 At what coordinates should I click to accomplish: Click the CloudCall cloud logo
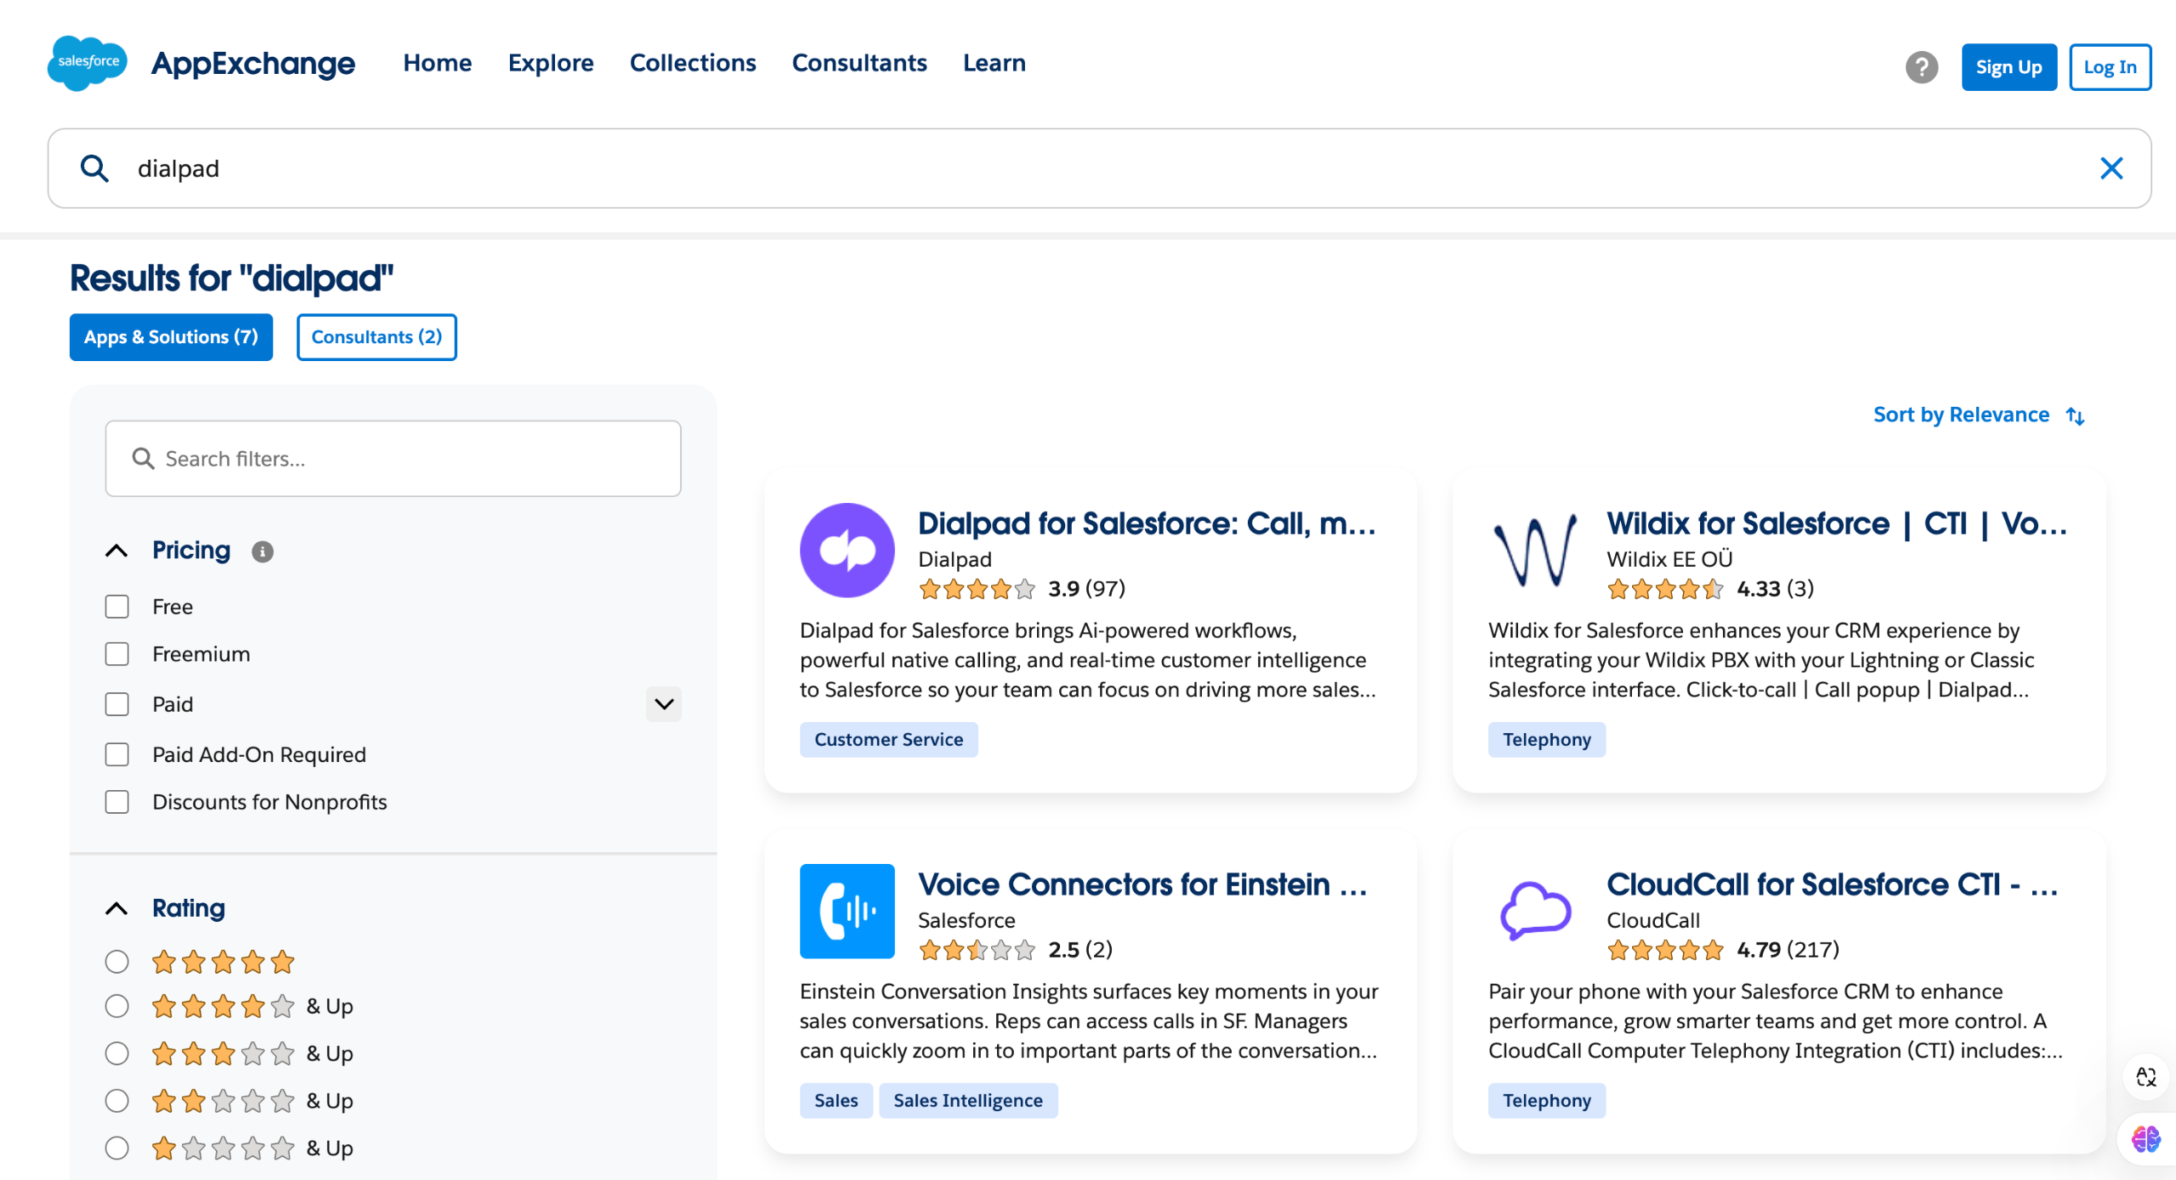click(x=1535, y=912)
